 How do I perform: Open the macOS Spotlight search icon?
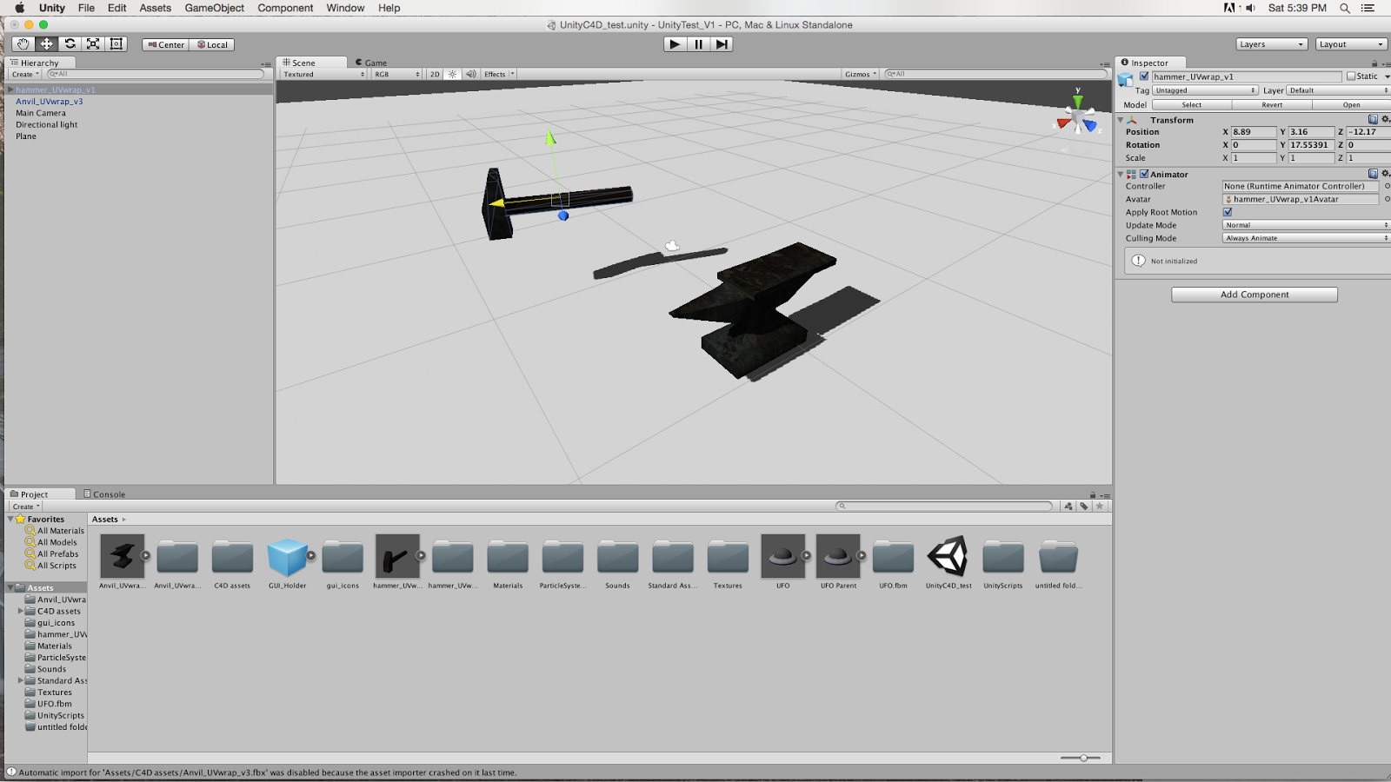(1345, 9)
